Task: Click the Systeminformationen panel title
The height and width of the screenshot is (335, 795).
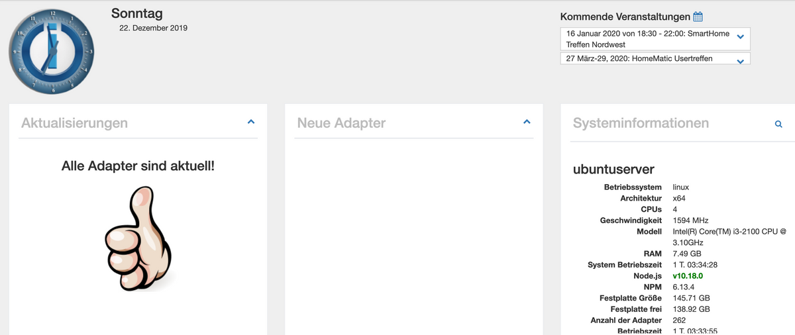Action: [641, 123]
